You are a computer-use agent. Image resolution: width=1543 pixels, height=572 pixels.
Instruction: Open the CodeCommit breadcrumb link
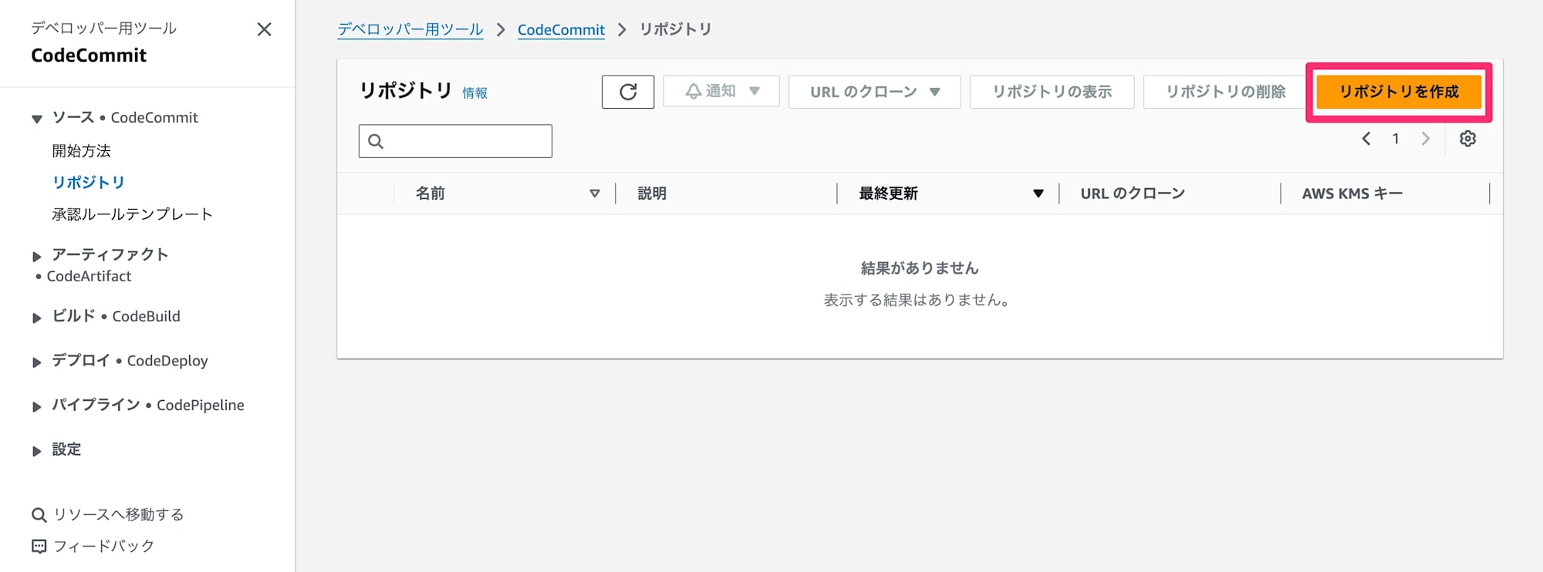click(x=561, y=30)
